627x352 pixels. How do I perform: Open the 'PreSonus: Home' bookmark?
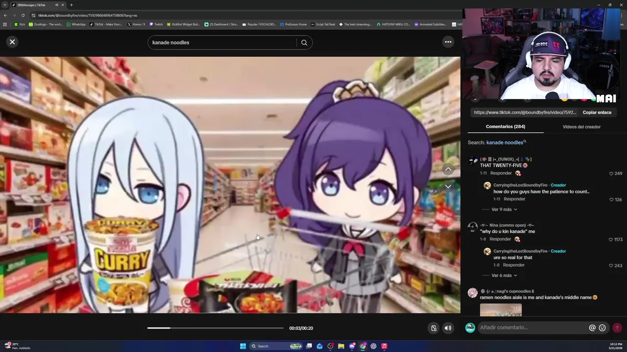pos(293,24)
